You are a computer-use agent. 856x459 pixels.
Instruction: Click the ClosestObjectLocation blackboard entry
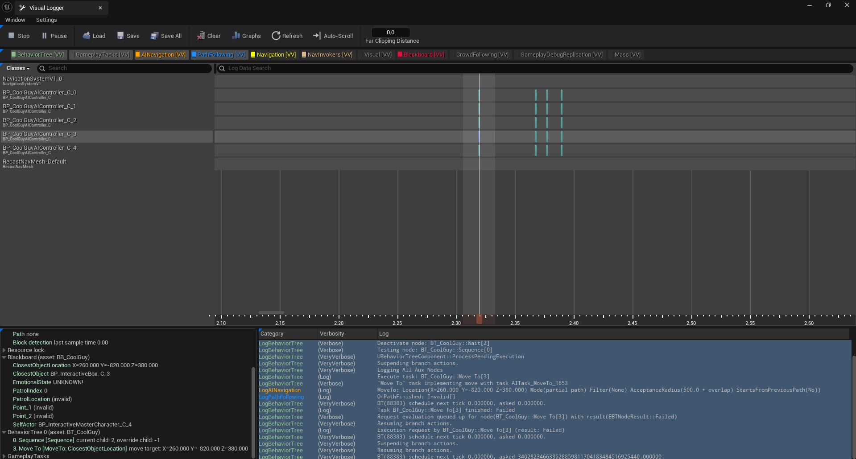point(85,365)
